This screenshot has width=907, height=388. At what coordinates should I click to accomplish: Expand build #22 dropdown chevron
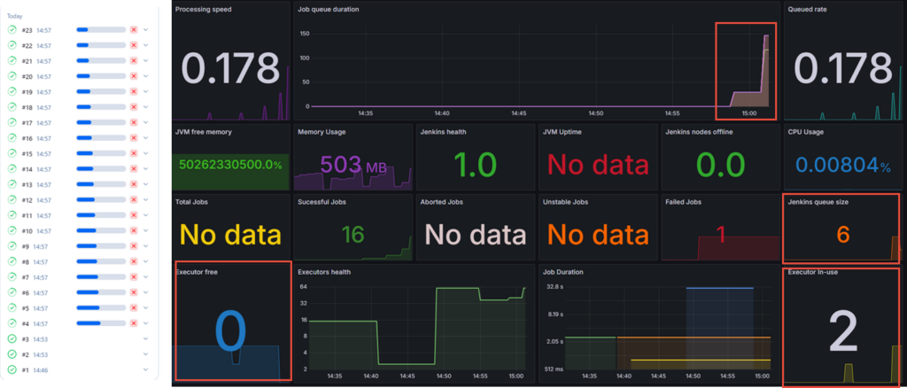[145, 45]
